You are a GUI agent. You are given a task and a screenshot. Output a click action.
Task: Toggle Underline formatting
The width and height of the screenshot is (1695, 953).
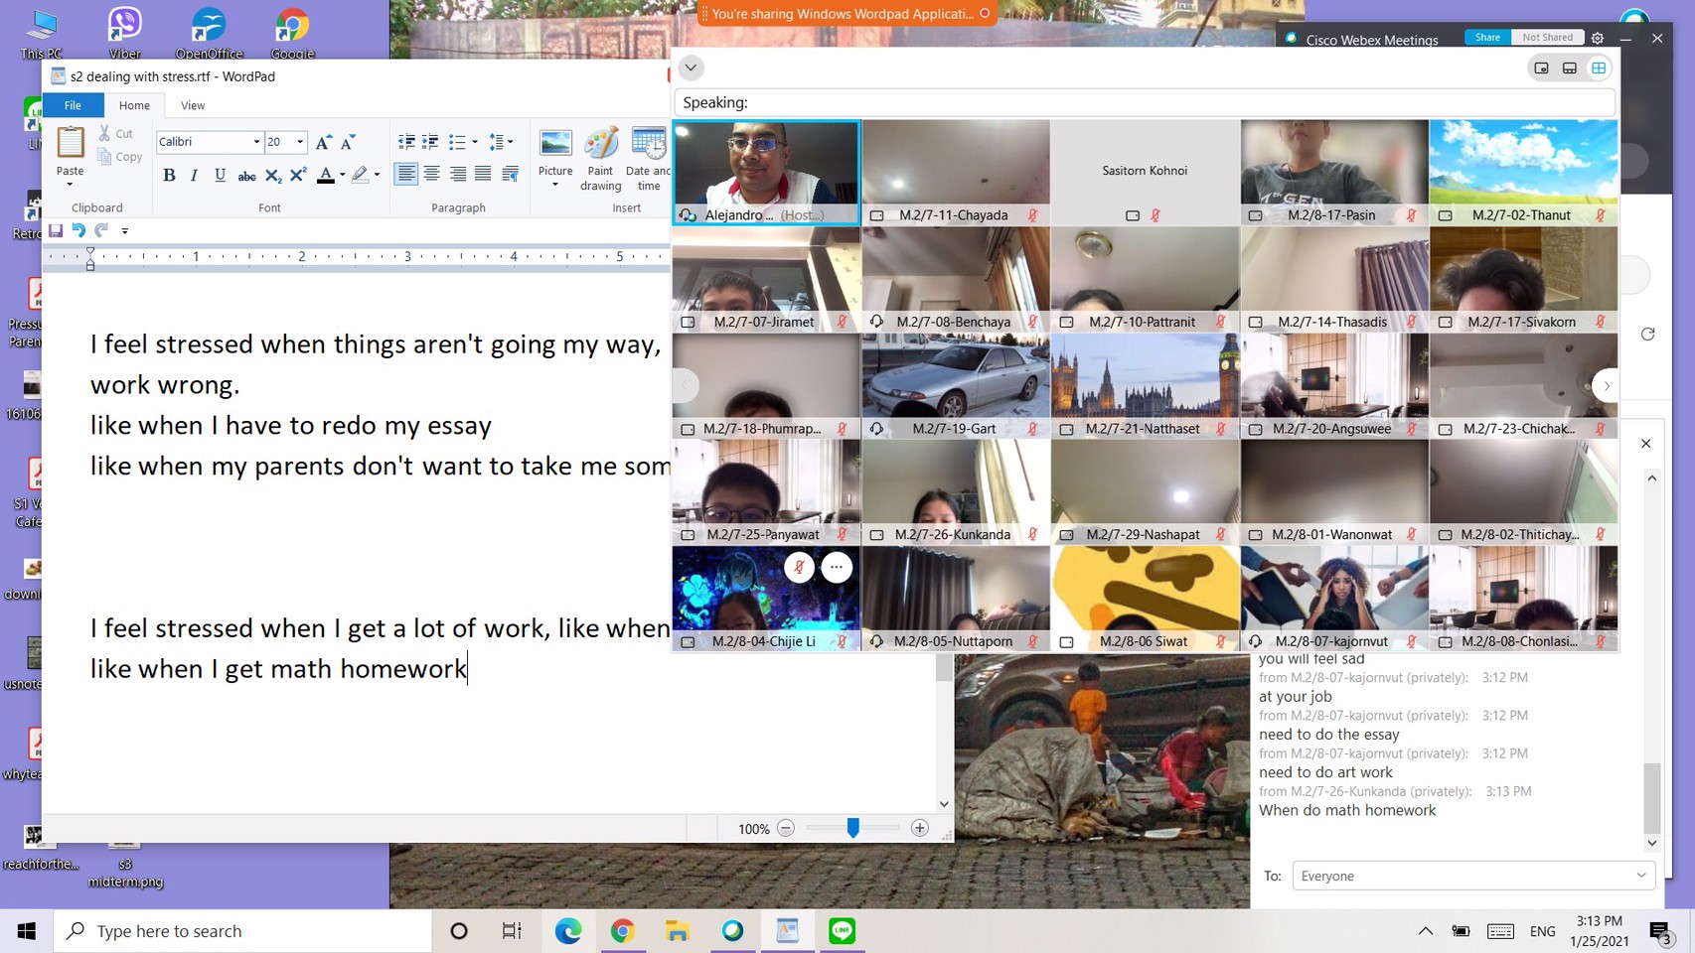click(x=220, y=176)
